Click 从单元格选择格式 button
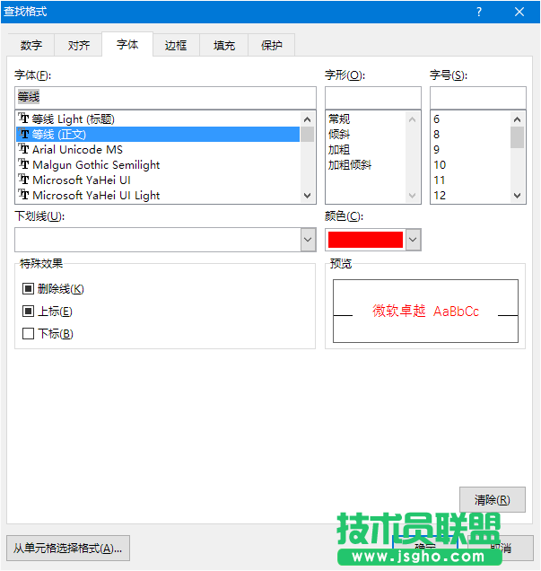541x571 pixels. click(x=68, y=548)
